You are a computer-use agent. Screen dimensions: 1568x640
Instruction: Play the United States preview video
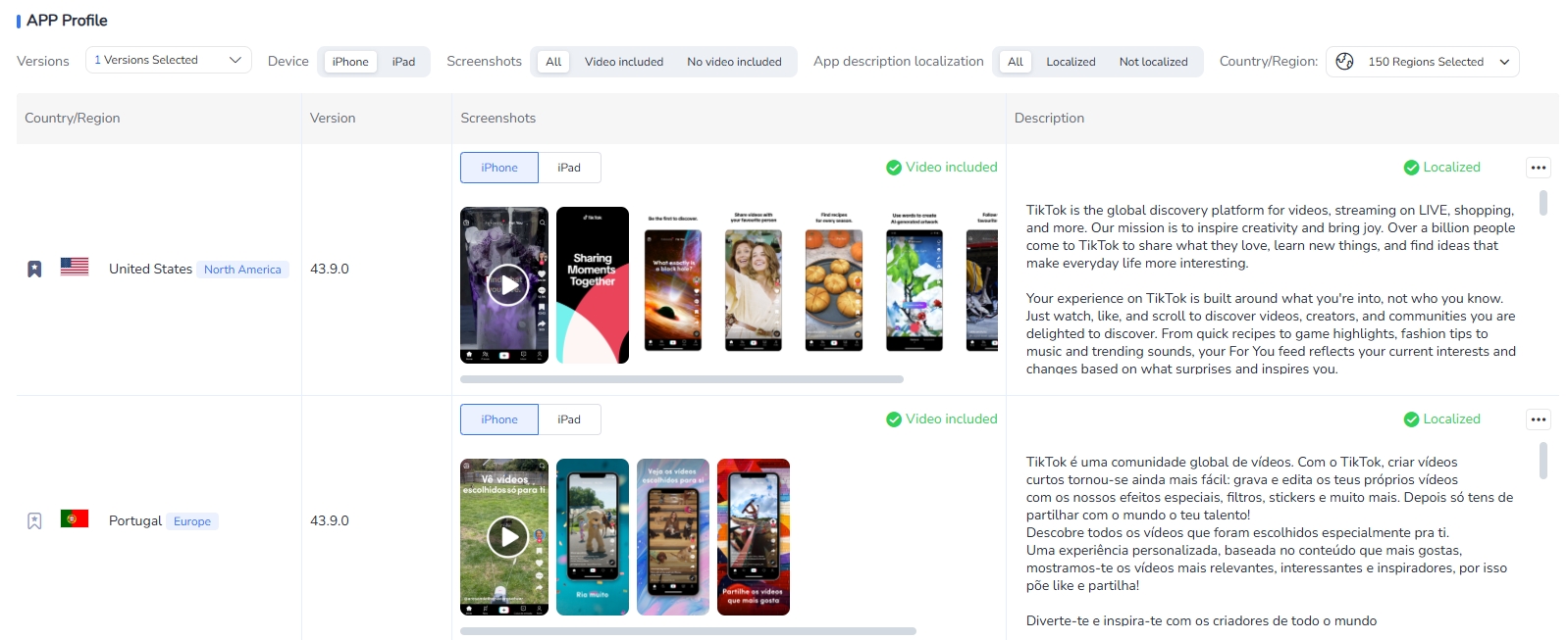pyautogui.click(x=507, y=285)
